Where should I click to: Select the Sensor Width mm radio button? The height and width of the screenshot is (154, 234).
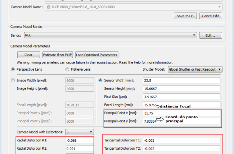tap(100, 80)
